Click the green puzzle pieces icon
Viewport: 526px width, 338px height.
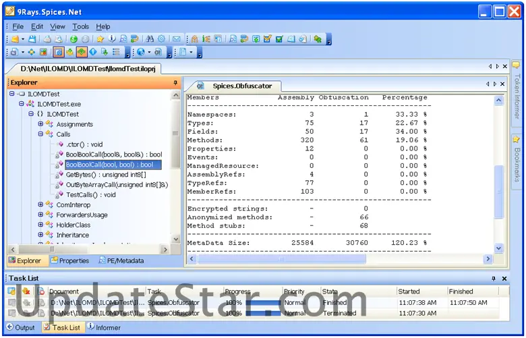pyautogui.click(x=318, y=39)
